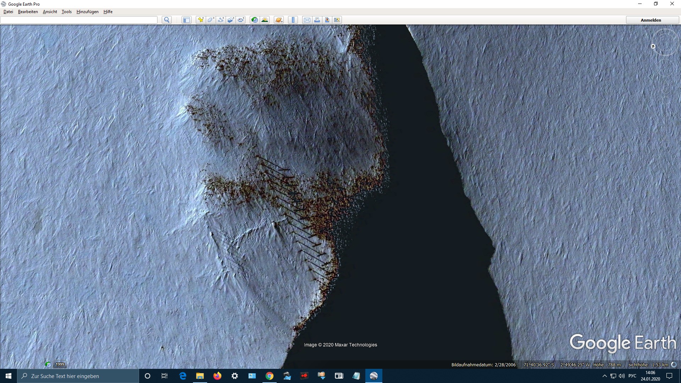Open the Ansicht menu
This screenshot has height=383, width=681.
coord(50,12)
